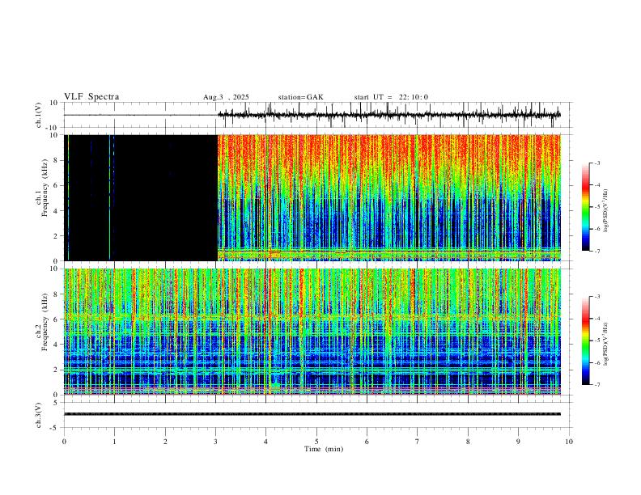Click time axis tick label "1"

coord(114,442)
